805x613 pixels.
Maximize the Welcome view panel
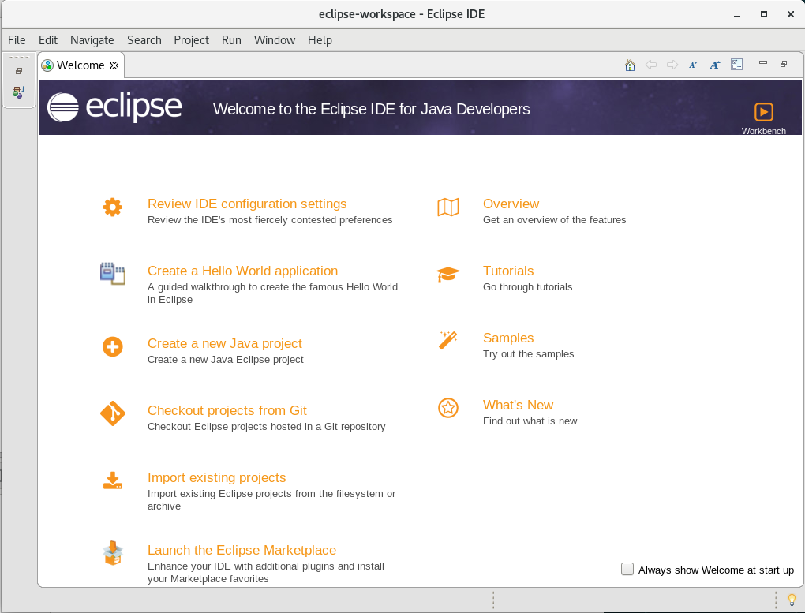pos(784,64)
